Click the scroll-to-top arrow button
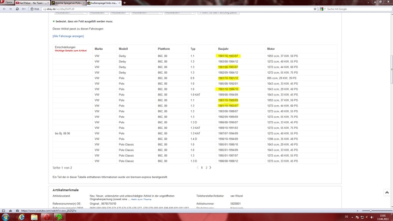 click(387, 193)
